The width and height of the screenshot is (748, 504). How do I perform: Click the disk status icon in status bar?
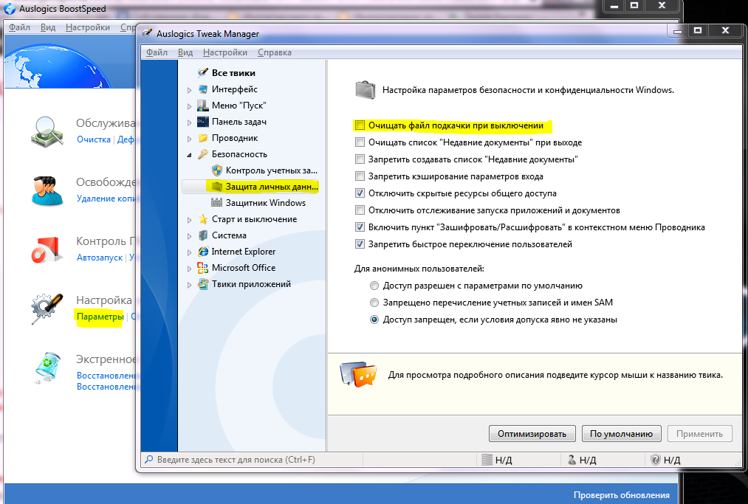(x=487, y=460)
